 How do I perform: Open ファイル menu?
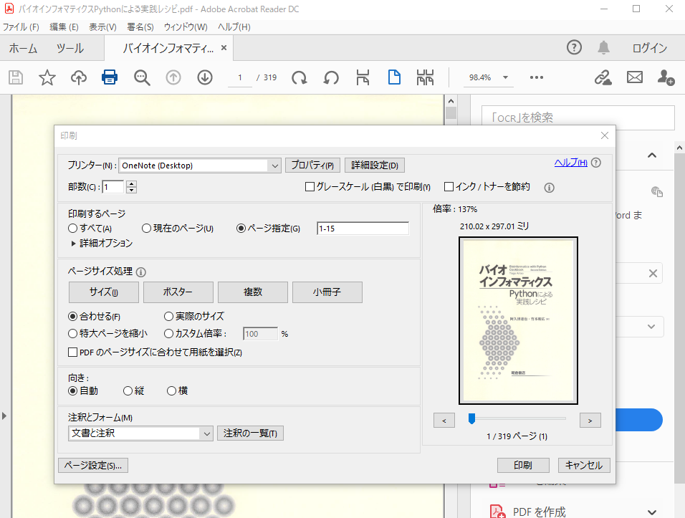(x=21, y=27)
